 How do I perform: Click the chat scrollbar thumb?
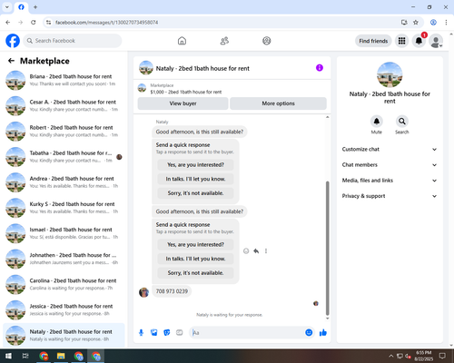[327, 248]
